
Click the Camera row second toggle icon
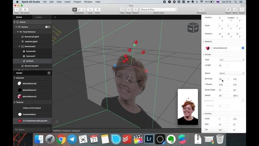pyautogui.click(x=49, y=27)
